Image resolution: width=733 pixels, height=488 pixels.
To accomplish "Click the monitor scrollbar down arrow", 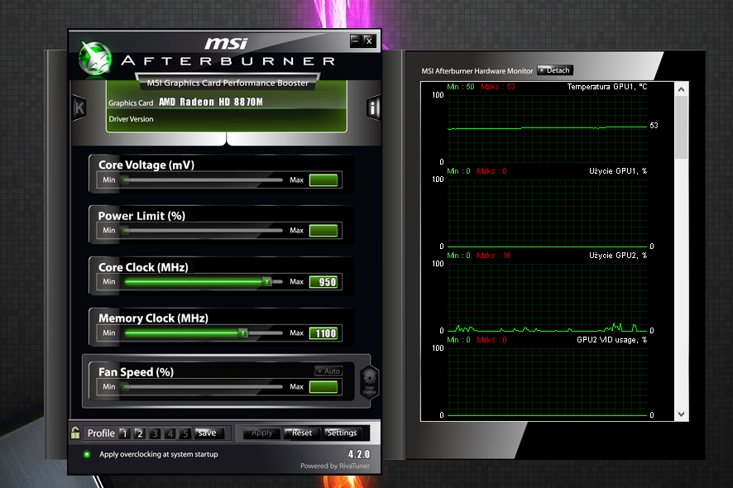I will click(x=682, y=414).
